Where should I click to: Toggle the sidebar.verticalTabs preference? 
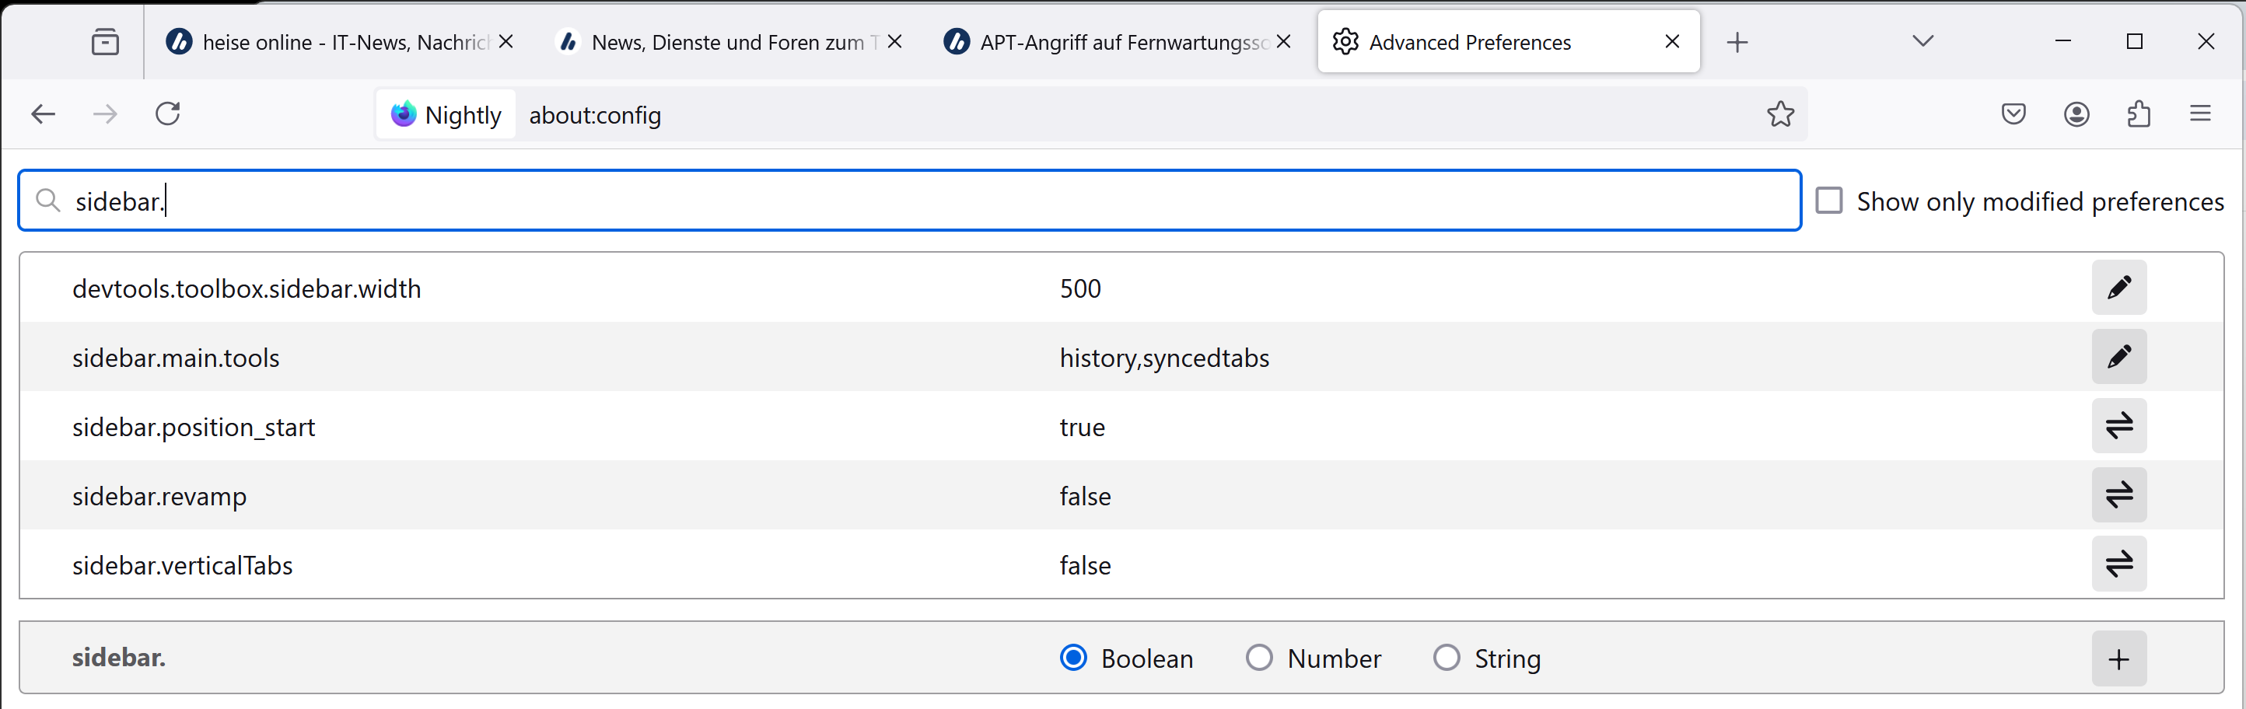click(x=2118, y=564)
